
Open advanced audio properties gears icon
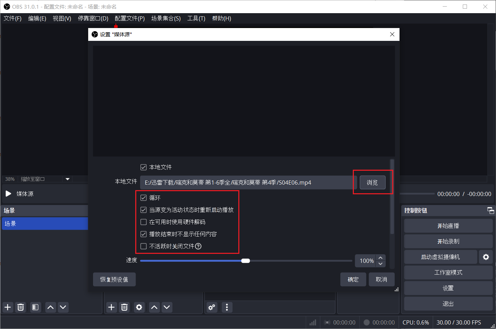click(212, 307)
